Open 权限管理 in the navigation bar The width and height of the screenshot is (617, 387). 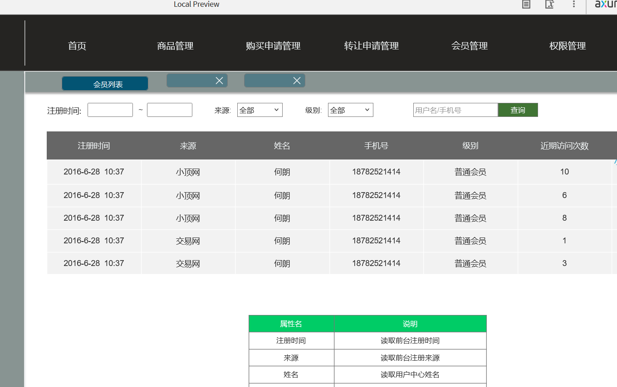tap(568, 46)
